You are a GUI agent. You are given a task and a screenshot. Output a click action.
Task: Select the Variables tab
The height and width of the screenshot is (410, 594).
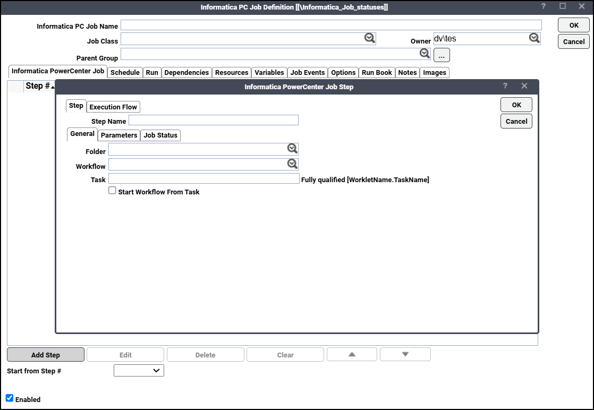269,72
